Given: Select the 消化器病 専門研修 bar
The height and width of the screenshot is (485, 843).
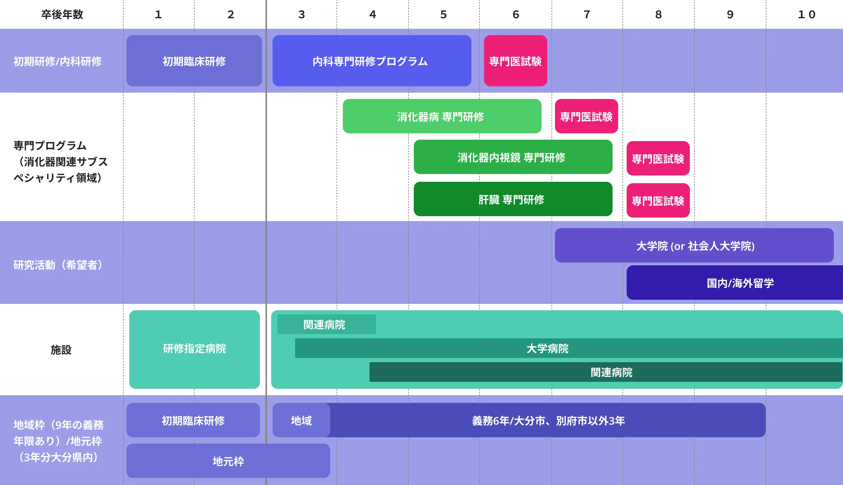Looking at the screenshot, I should tap(442, 117).
